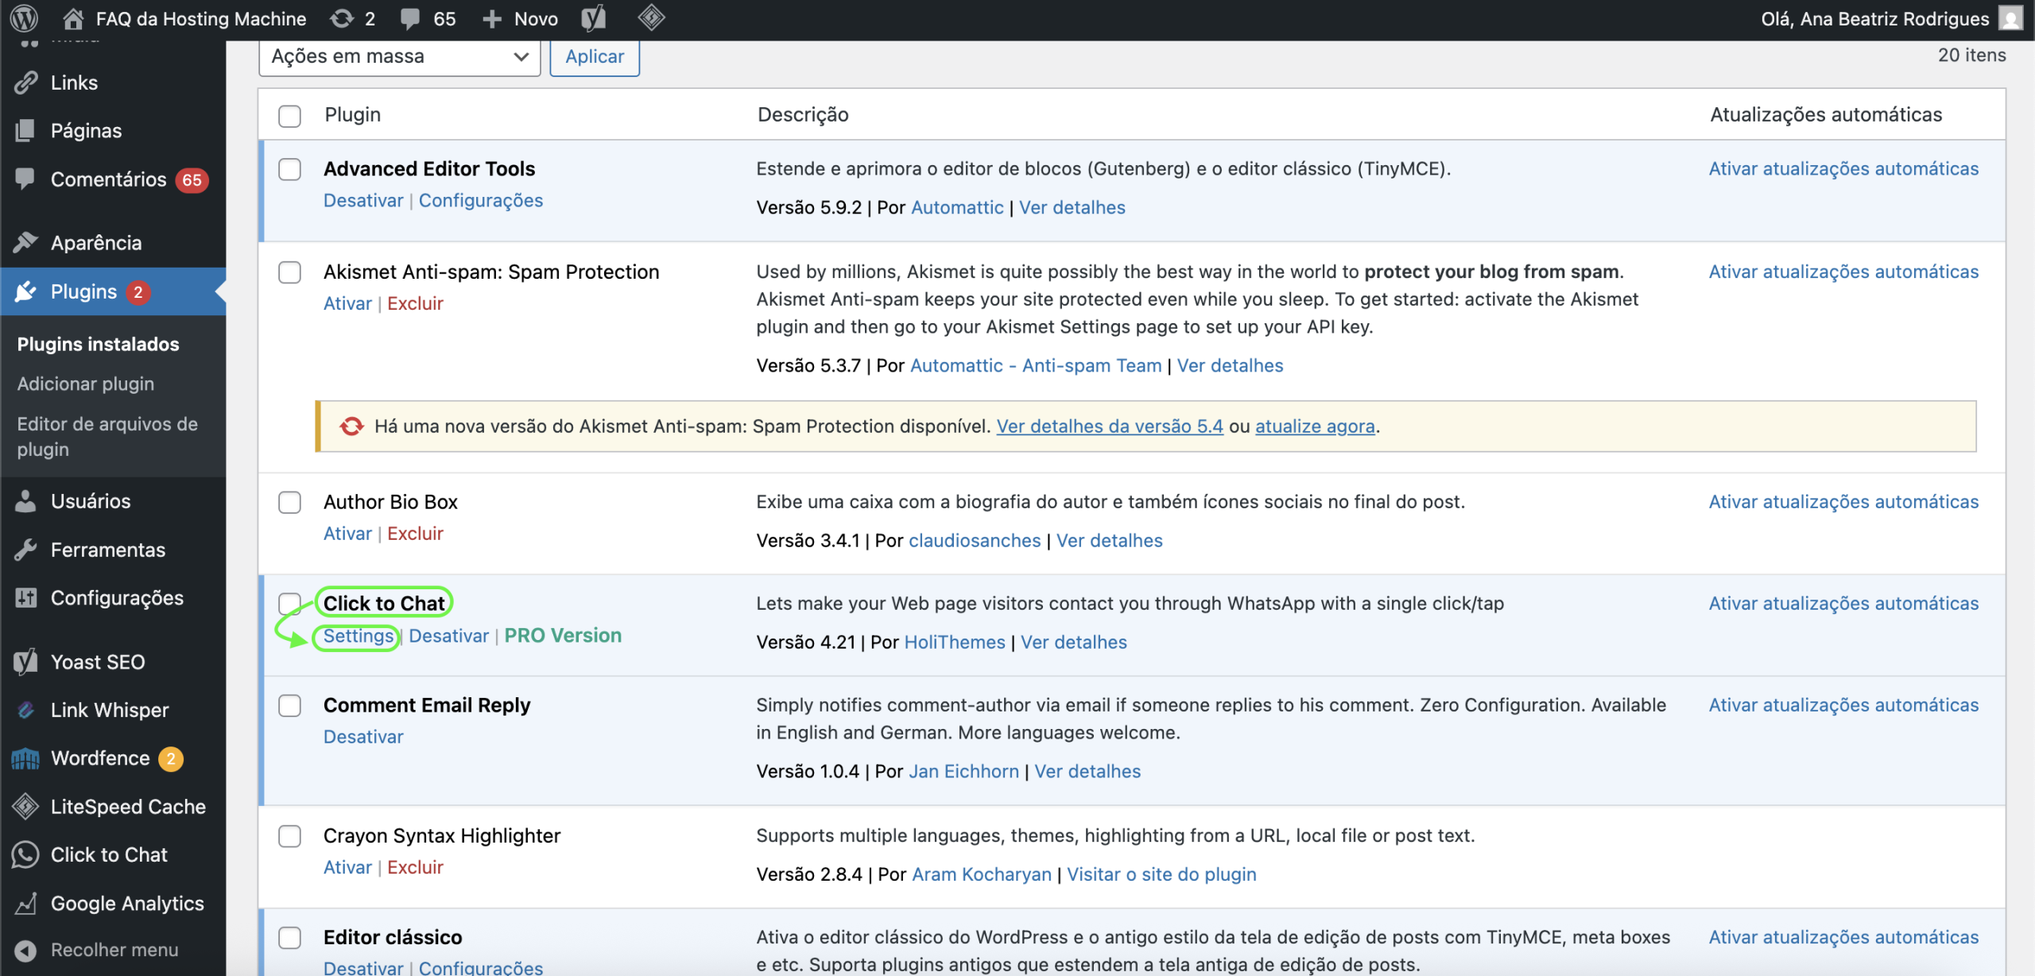This screenshot has height=976, width=2035.
Task: Toggle the select-all checkbox in the Plugin header
Action: (x=290, y=116)
